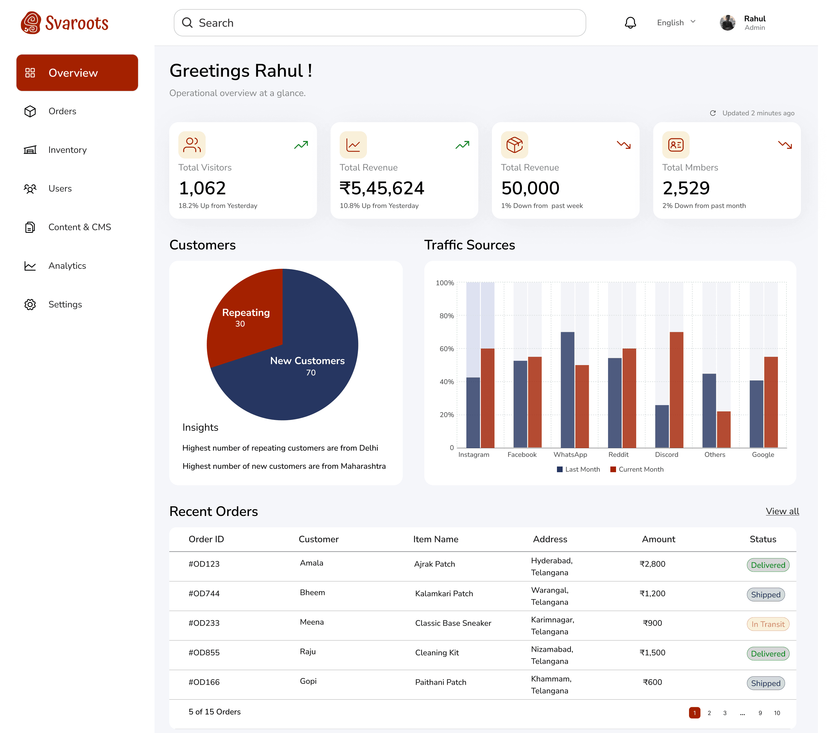This screenshot has height=733, width=835.
Task: Go to page 2 of orders
Action: (x=709, y=713)
